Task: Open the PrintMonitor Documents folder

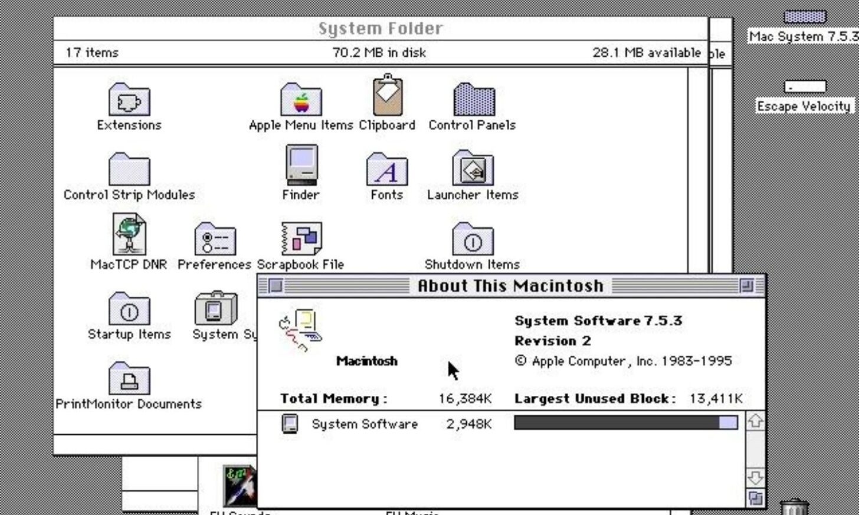Action: 129,379
